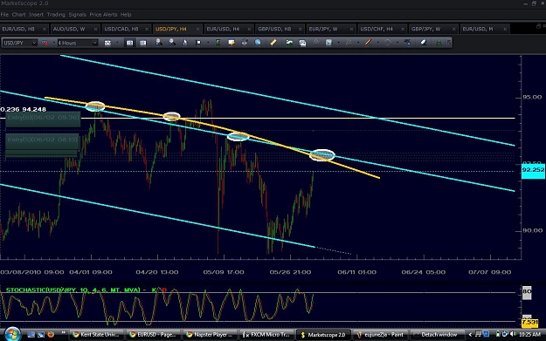546x341 pixels.
Task: Expand the grid tool dropdown arrow
Action: [338, 43]
